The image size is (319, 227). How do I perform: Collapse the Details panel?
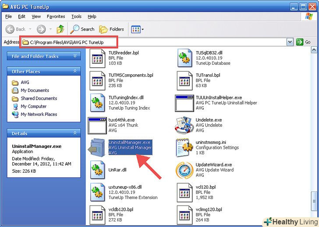pyautogui.click(x=75, y=133)
